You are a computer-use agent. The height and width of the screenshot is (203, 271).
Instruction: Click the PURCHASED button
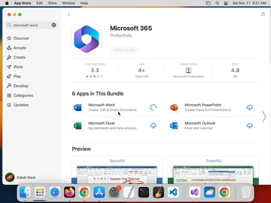coord(124,50)
